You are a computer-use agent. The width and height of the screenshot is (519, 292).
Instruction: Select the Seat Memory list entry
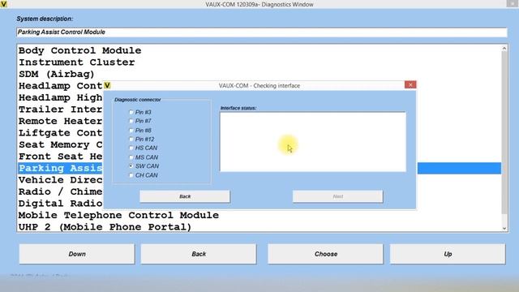(x=61, y=144)
